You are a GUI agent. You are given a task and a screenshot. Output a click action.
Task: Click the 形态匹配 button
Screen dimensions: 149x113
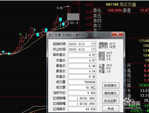tap(111, 101)
